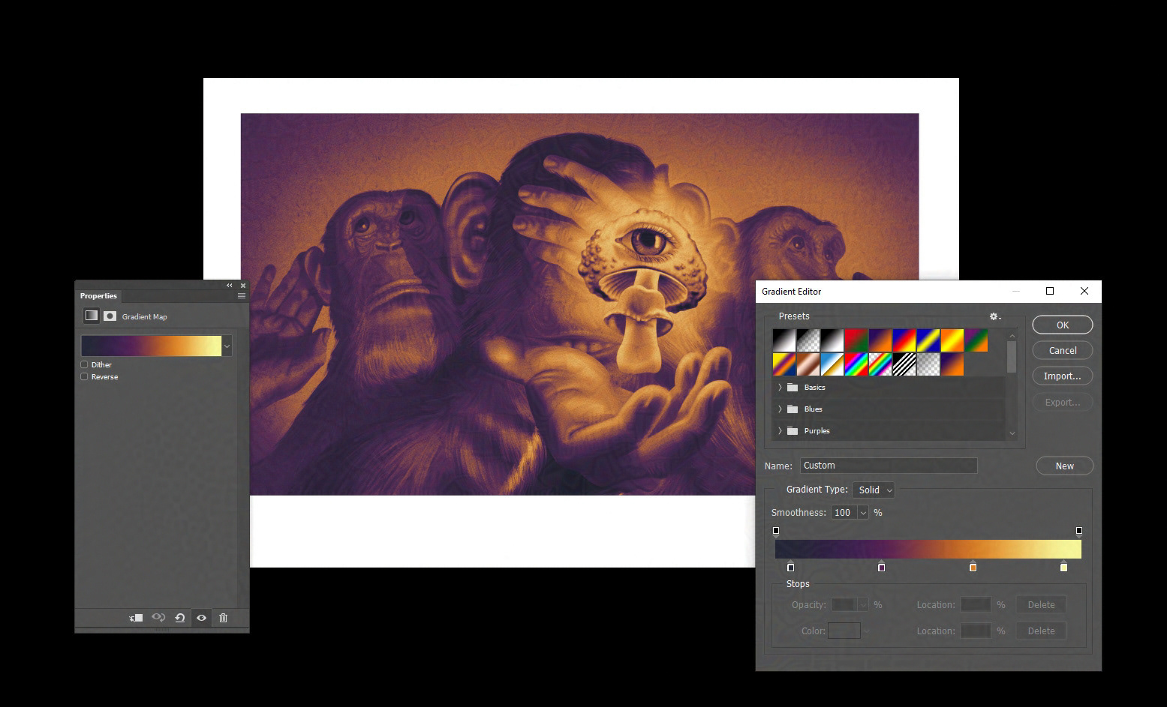
Task: Open the Properties panel flyout menu
Action: point(242,296)
